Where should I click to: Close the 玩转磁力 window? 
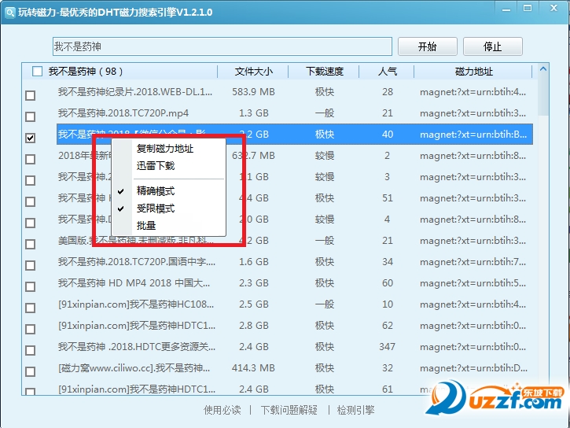553,8
